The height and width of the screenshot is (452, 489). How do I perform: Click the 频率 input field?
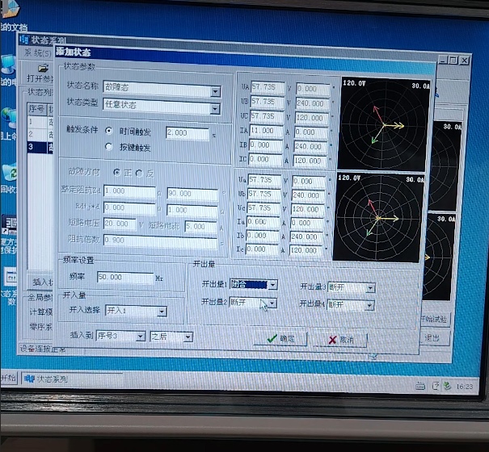pos(124,277)
